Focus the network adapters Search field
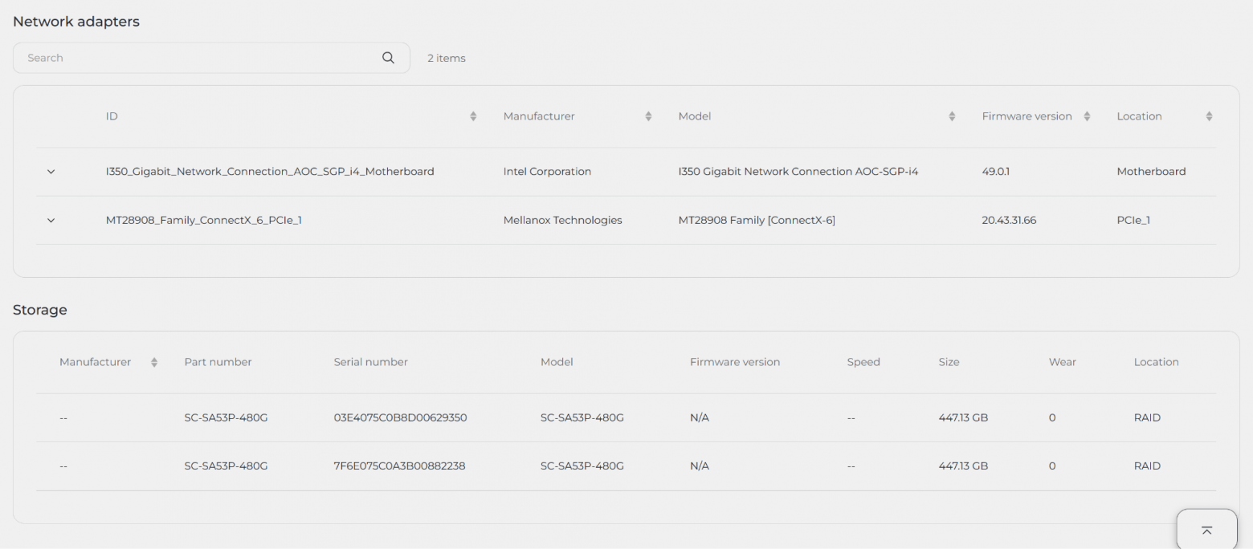 (x=211, y=58)
